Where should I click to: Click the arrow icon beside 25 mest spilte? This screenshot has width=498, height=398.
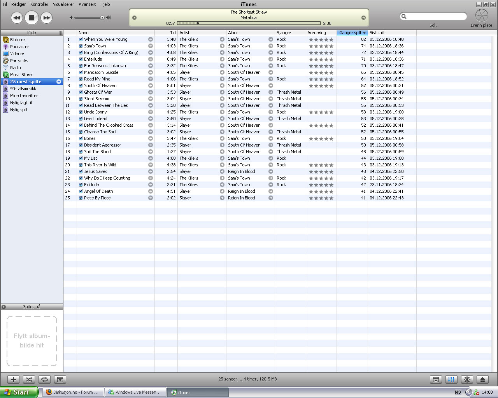click(x=59, y=82)
